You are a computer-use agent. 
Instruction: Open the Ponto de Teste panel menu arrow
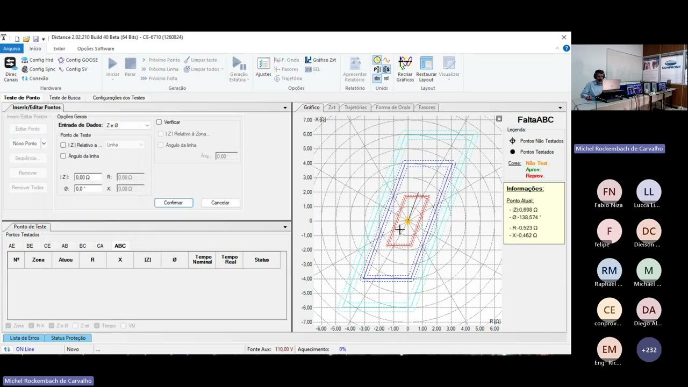(285, 227)
